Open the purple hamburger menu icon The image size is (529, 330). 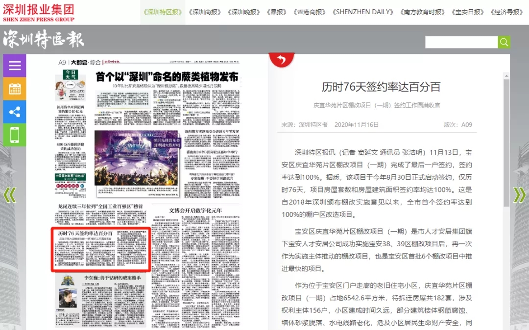(15, 66)
